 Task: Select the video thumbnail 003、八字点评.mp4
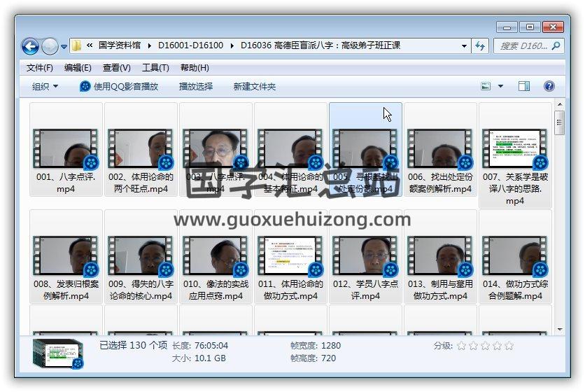point(216,148)
